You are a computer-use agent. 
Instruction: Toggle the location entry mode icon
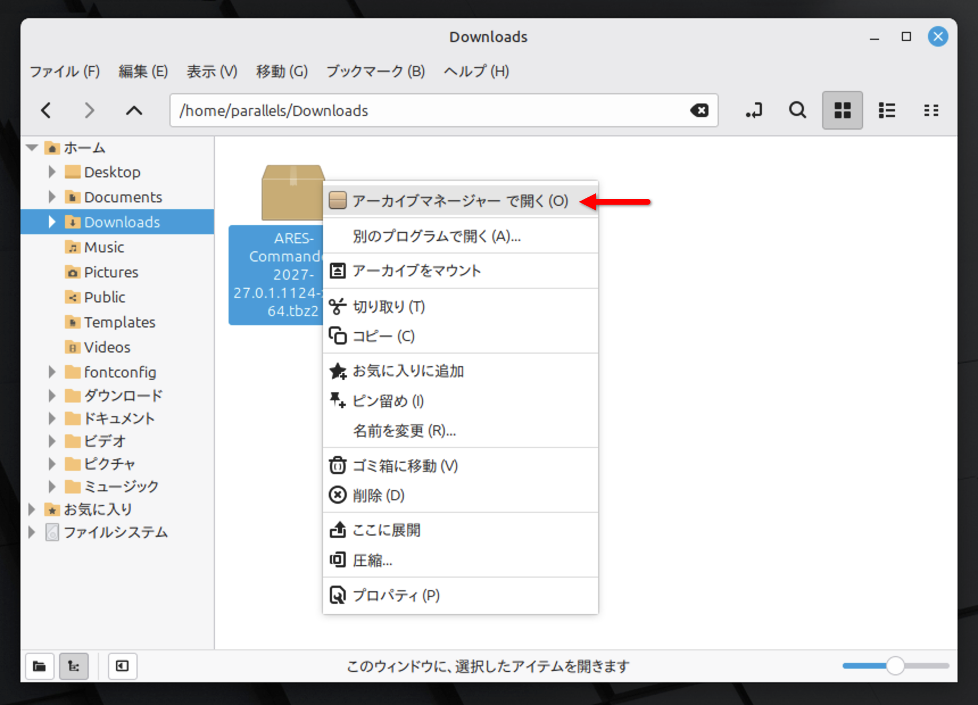click(754, 110)
